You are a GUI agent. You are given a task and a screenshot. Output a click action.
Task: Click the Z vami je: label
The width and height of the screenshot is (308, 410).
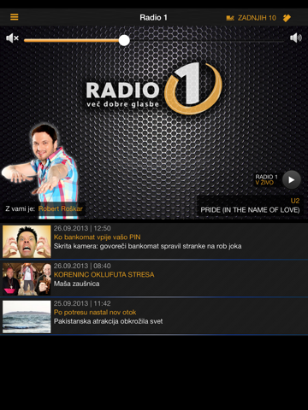click(21, 208)
